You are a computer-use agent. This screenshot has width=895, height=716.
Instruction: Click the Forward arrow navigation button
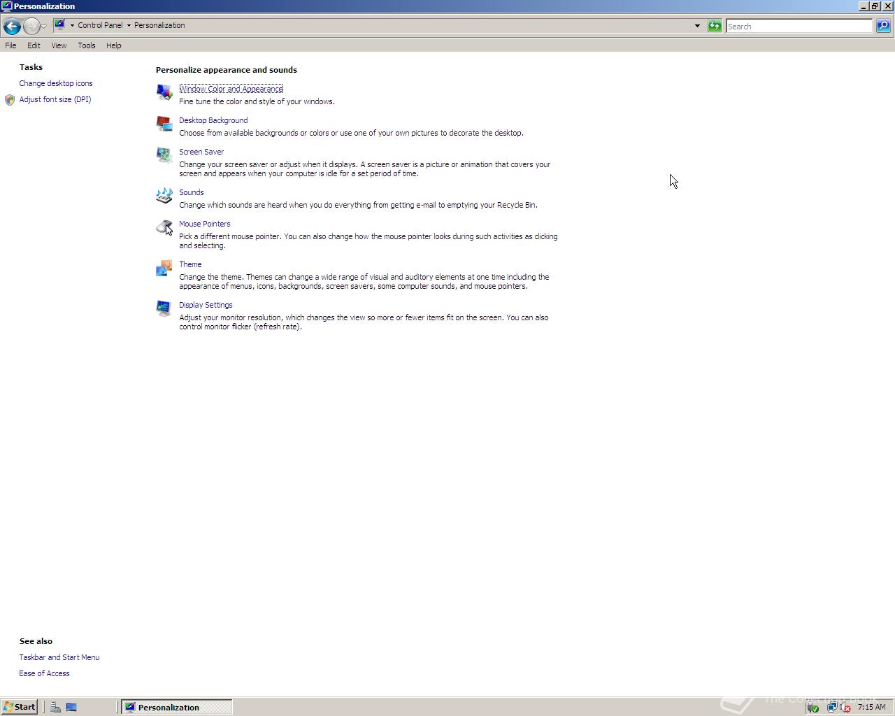click(x=31, y=27)
